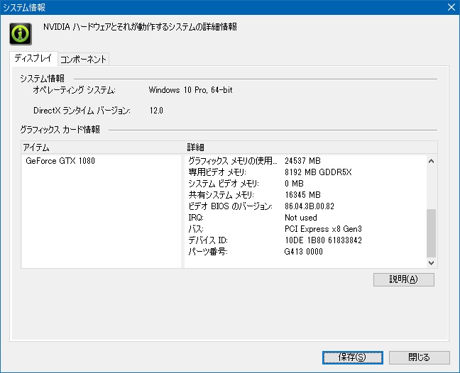Click the 詳細 column header
This screenshot has height=373, width=460.
point(311,147)
